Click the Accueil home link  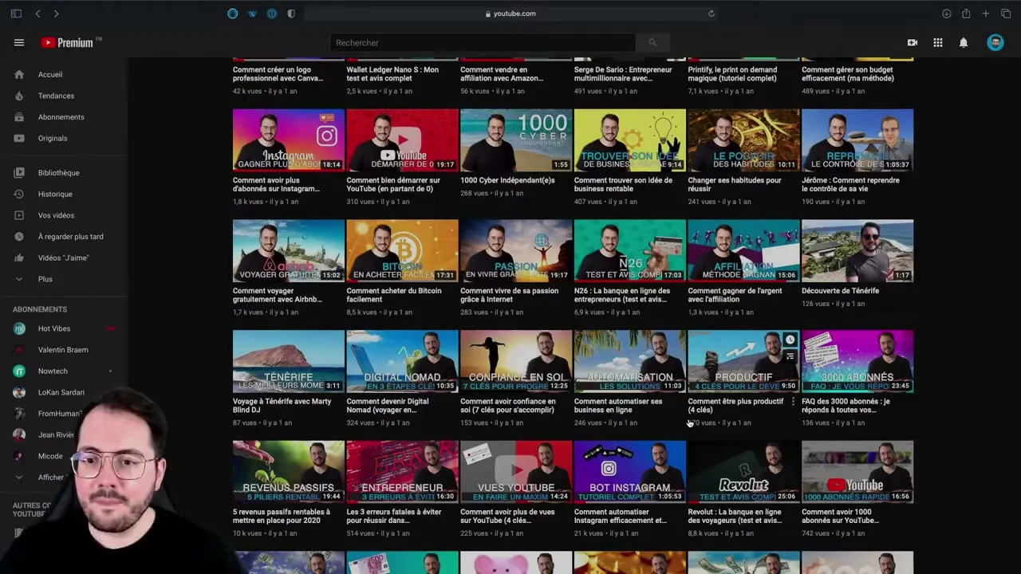(49, 74)
